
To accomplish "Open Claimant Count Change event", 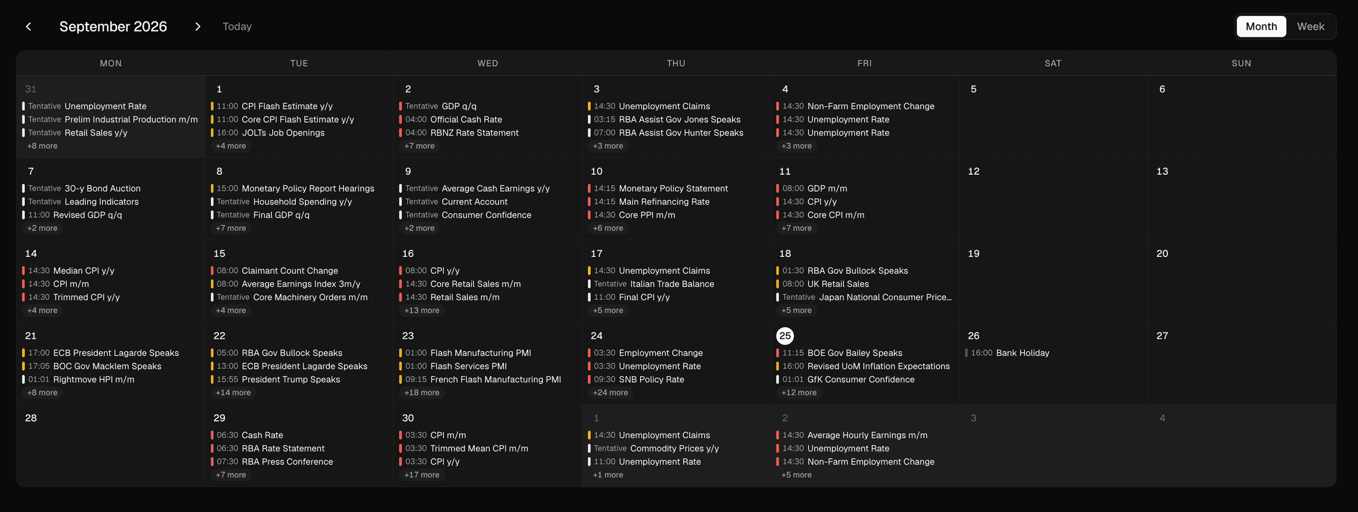I will pyautogui.click(x=299, y=271).
